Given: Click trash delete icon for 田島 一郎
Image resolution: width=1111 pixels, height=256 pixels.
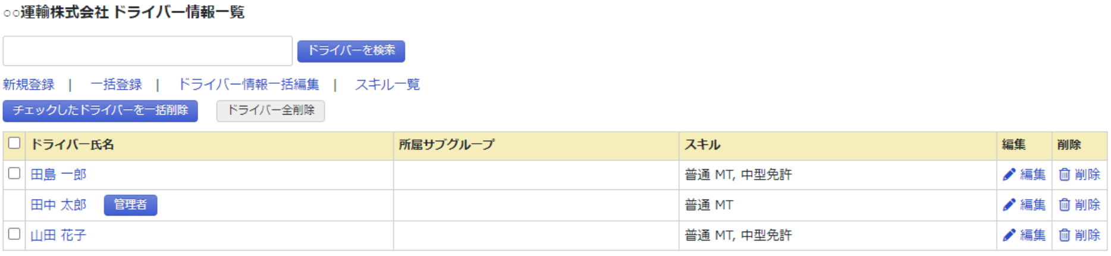Looking at the screenshot, I should coord(1065,175).
